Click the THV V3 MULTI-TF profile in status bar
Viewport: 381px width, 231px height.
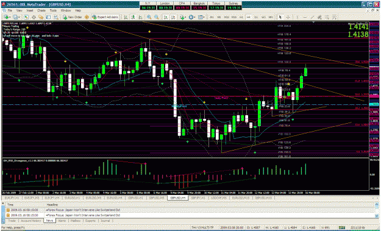coord(202,227)
